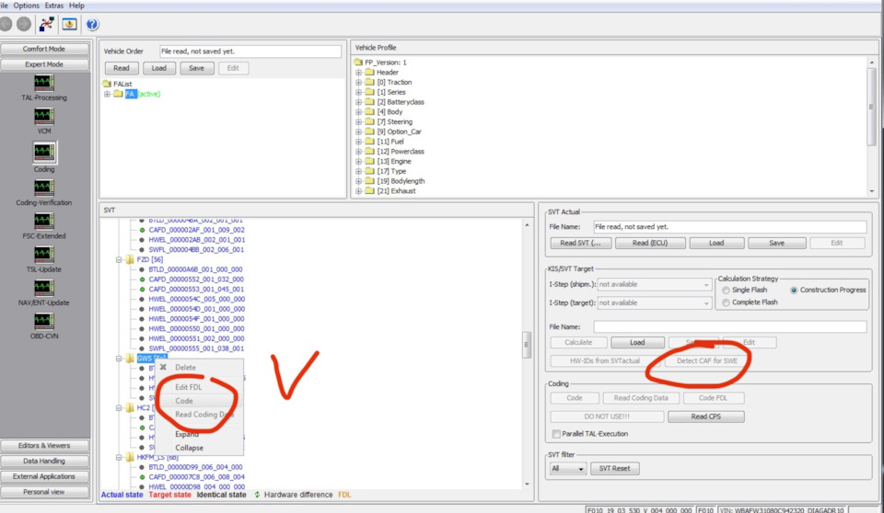Image resolution: width=884 pixels, height=513 pixels.
Task: Click green dot beside CAFD_00000552_001_032_000
Action: click(142, 279)
